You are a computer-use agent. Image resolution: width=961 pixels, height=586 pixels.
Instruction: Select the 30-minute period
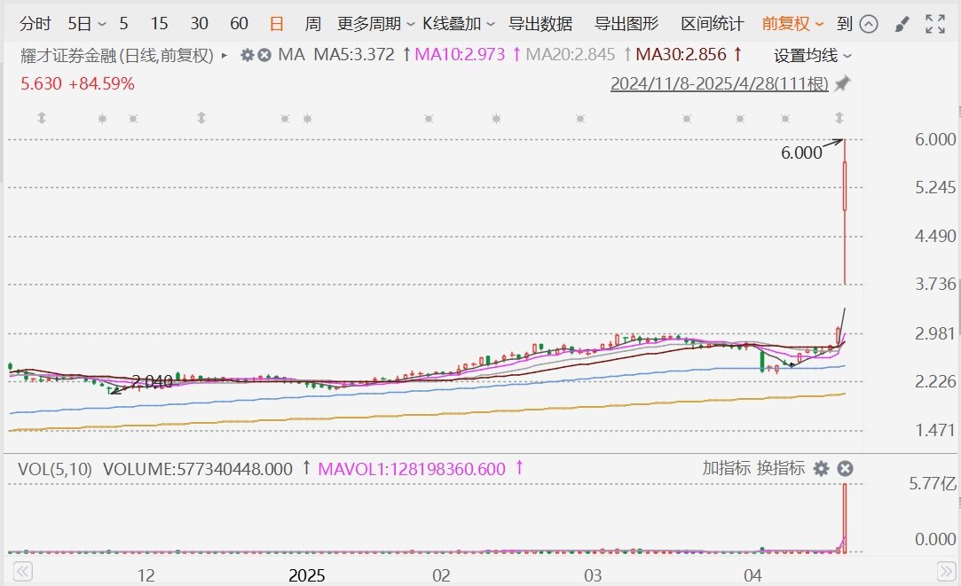point(199,24)
